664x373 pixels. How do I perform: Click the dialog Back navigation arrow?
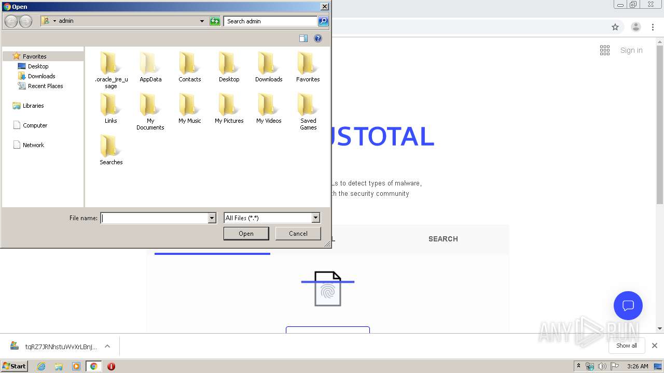(x=11, y=21)
